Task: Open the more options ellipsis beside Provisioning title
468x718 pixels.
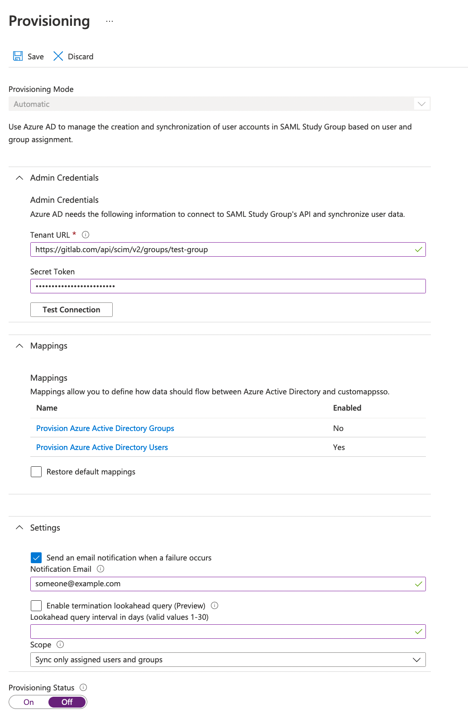Action: click(109, 21)
